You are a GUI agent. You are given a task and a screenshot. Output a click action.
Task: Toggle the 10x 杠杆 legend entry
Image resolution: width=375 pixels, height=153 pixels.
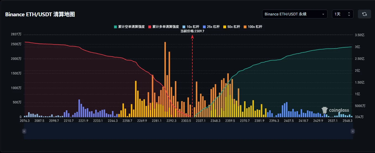[191, 27]
